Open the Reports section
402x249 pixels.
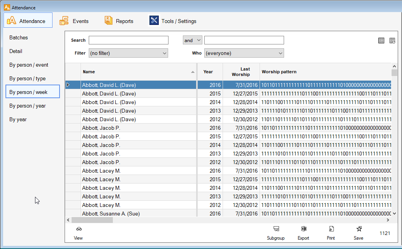pos(119,21)
